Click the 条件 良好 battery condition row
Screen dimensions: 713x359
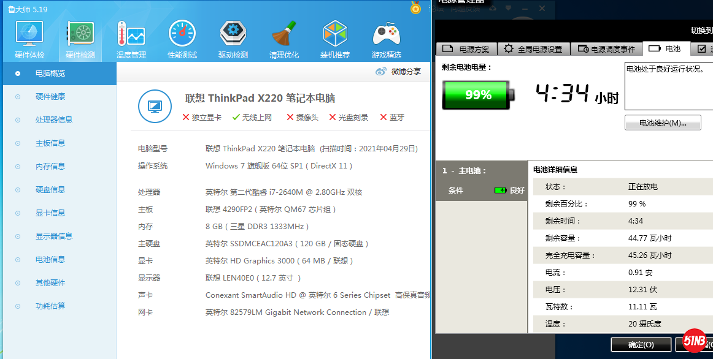tap(482, 190)
